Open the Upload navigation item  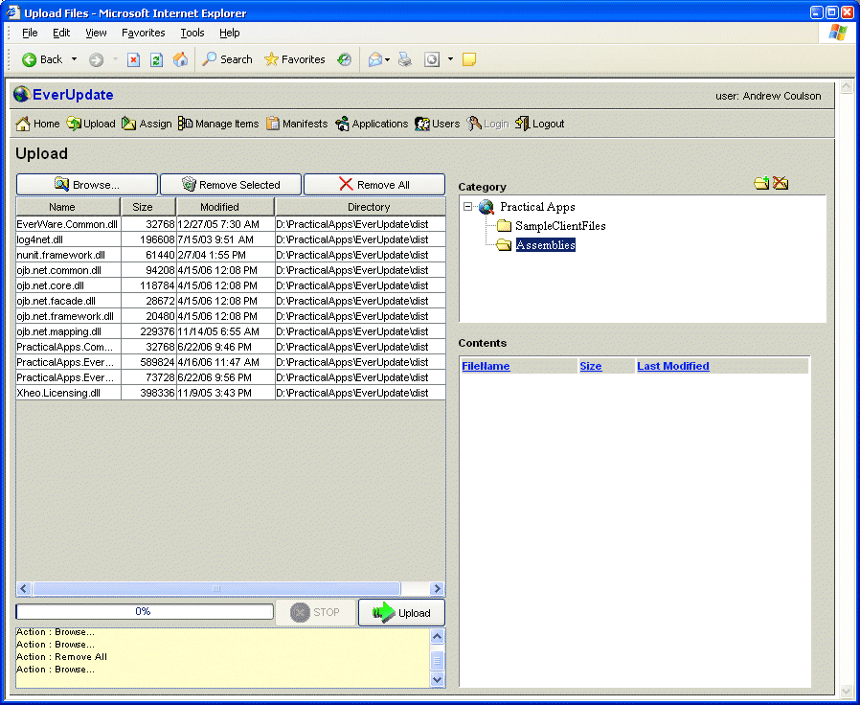91,124
